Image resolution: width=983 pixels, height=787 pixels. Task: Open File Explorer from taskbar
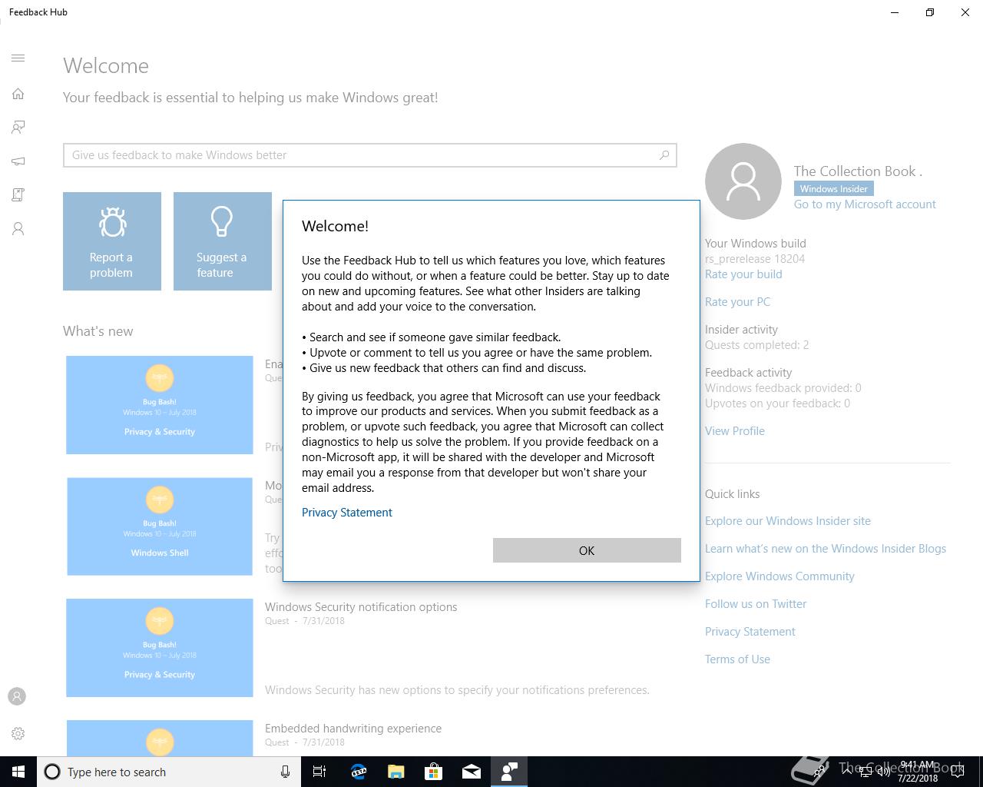(396, 772)
